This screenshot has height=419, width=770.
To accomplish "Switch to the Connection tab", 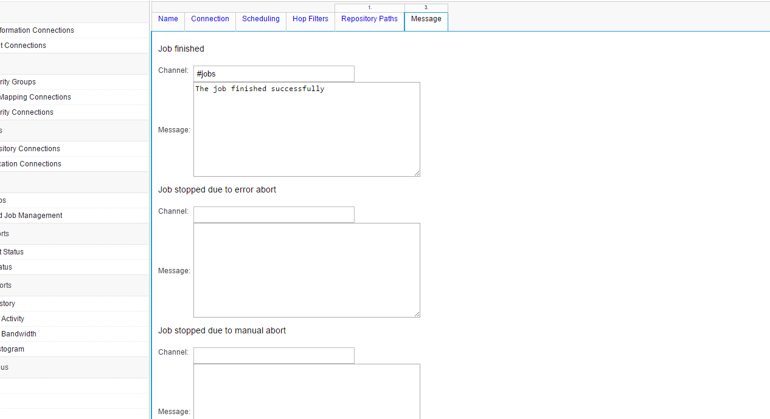I will pos(210,19).
